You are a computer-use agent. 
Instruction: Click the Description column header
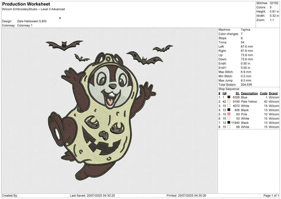click(x=249, y=93)
